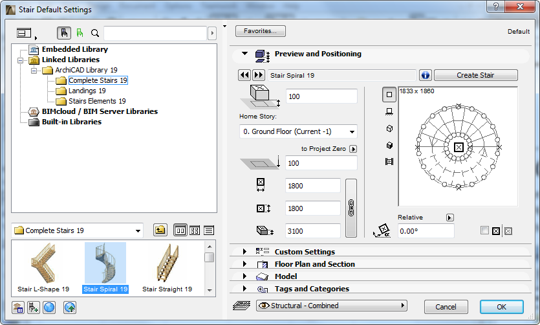Expand the Tags and Categories panel
Image resolution: width=540 pixels, height=325 pixels.
pyautogui.click(x=244, y=289)
